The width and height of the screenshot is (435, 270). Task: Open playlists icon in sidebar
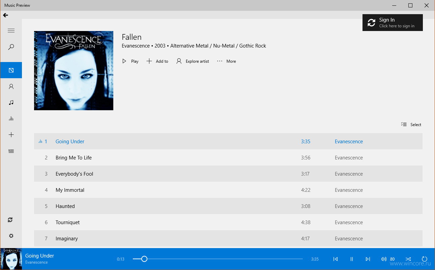(11, 151)
